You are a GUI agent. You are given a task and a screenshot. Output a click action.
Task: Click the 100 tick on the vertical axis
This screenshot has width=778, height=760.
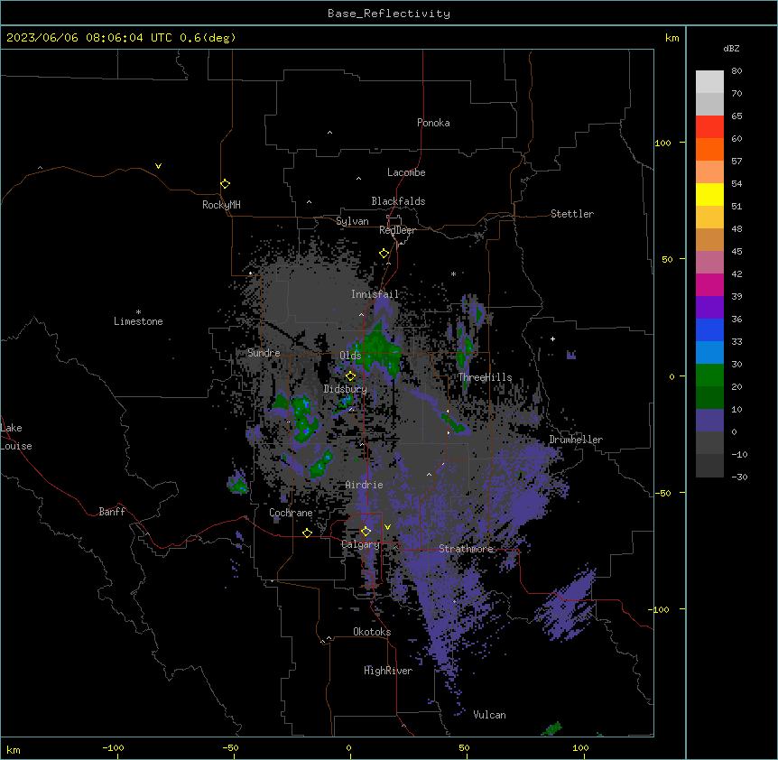(x=662, y=143)
